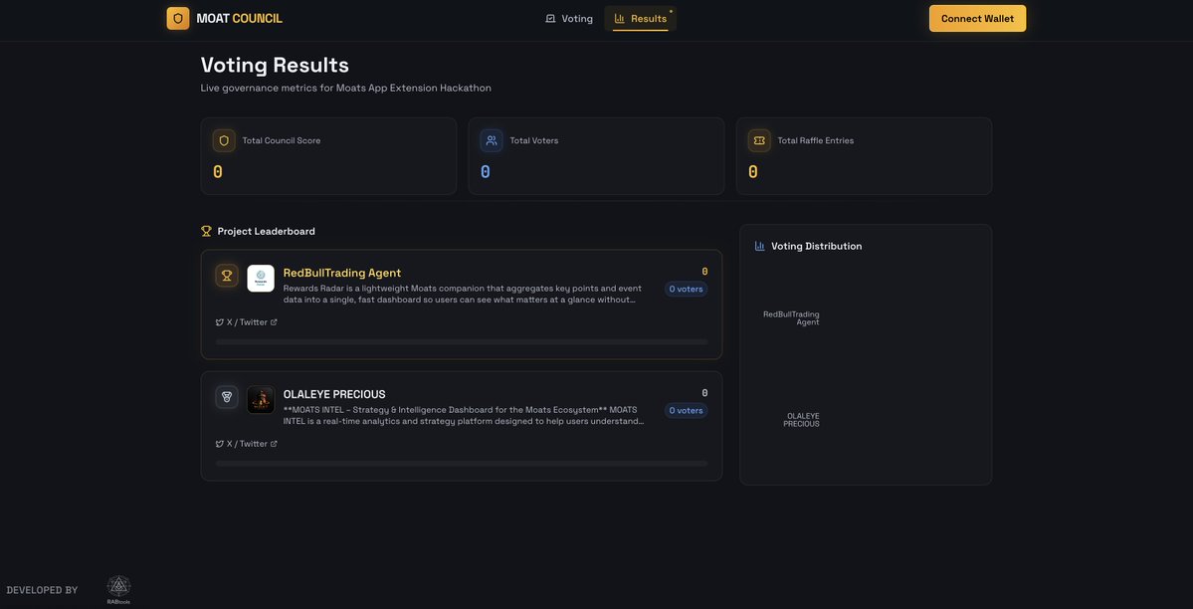The height and width of the screenshot is (609, 1193).
Task: Open X / Twitter link for RedBullTrading Agent
Action: pos(247,322)
